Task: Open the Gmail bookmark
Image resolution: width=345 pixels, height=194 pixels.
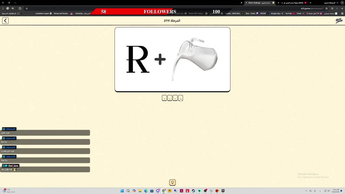Action: [300, 13]
